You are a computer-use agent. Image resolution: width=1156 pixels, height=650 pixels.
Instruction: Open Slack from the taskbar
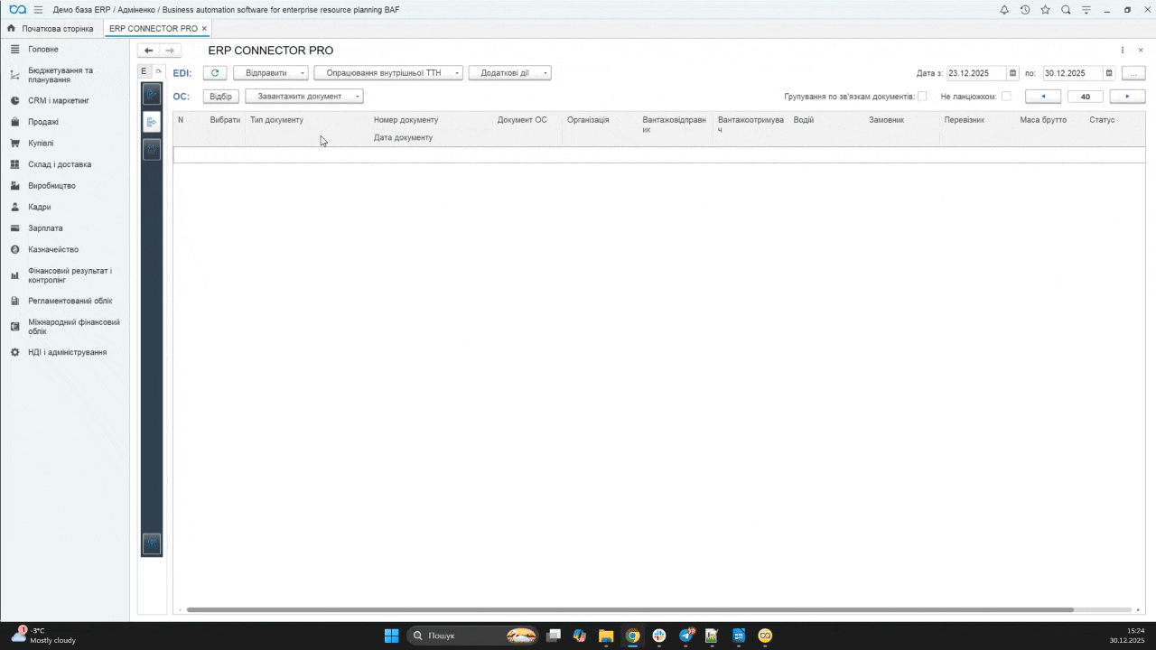pyautogui.click(x=659, y=636)
